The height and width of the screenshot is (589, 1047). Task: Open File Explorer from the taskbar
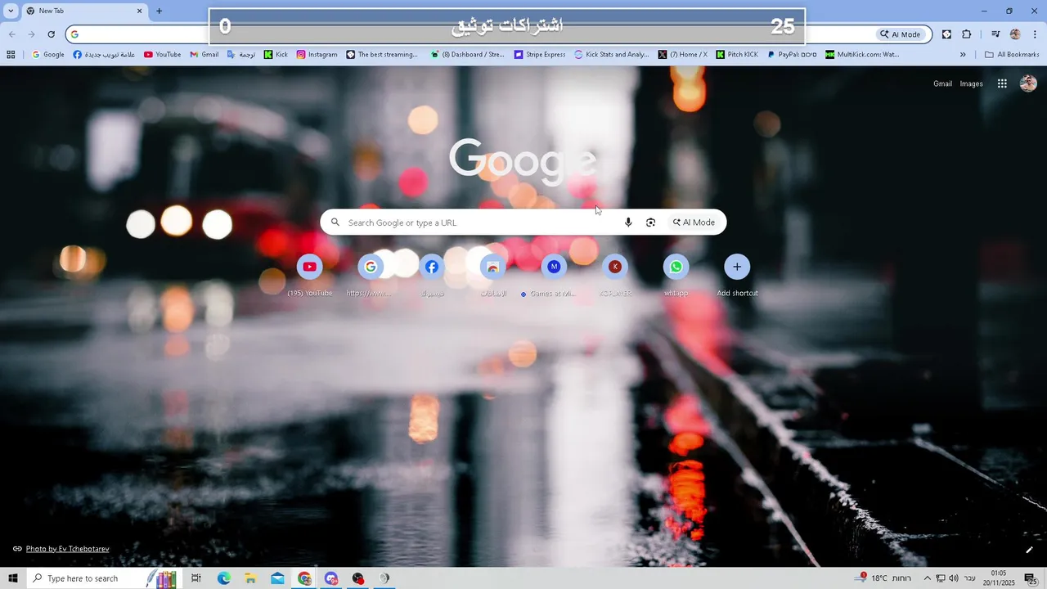[250, 578]
